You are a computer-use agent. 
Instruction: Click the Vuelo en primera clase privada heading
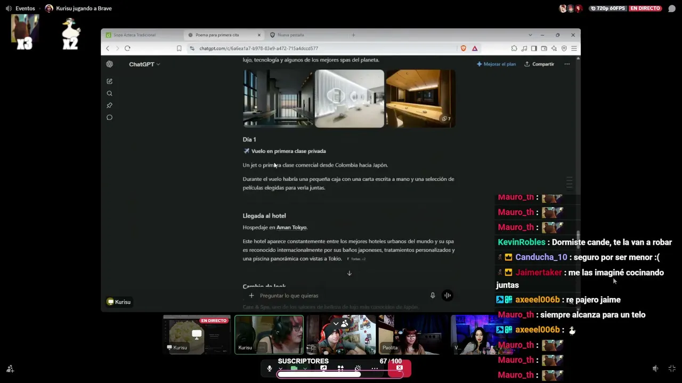[288, 151]
